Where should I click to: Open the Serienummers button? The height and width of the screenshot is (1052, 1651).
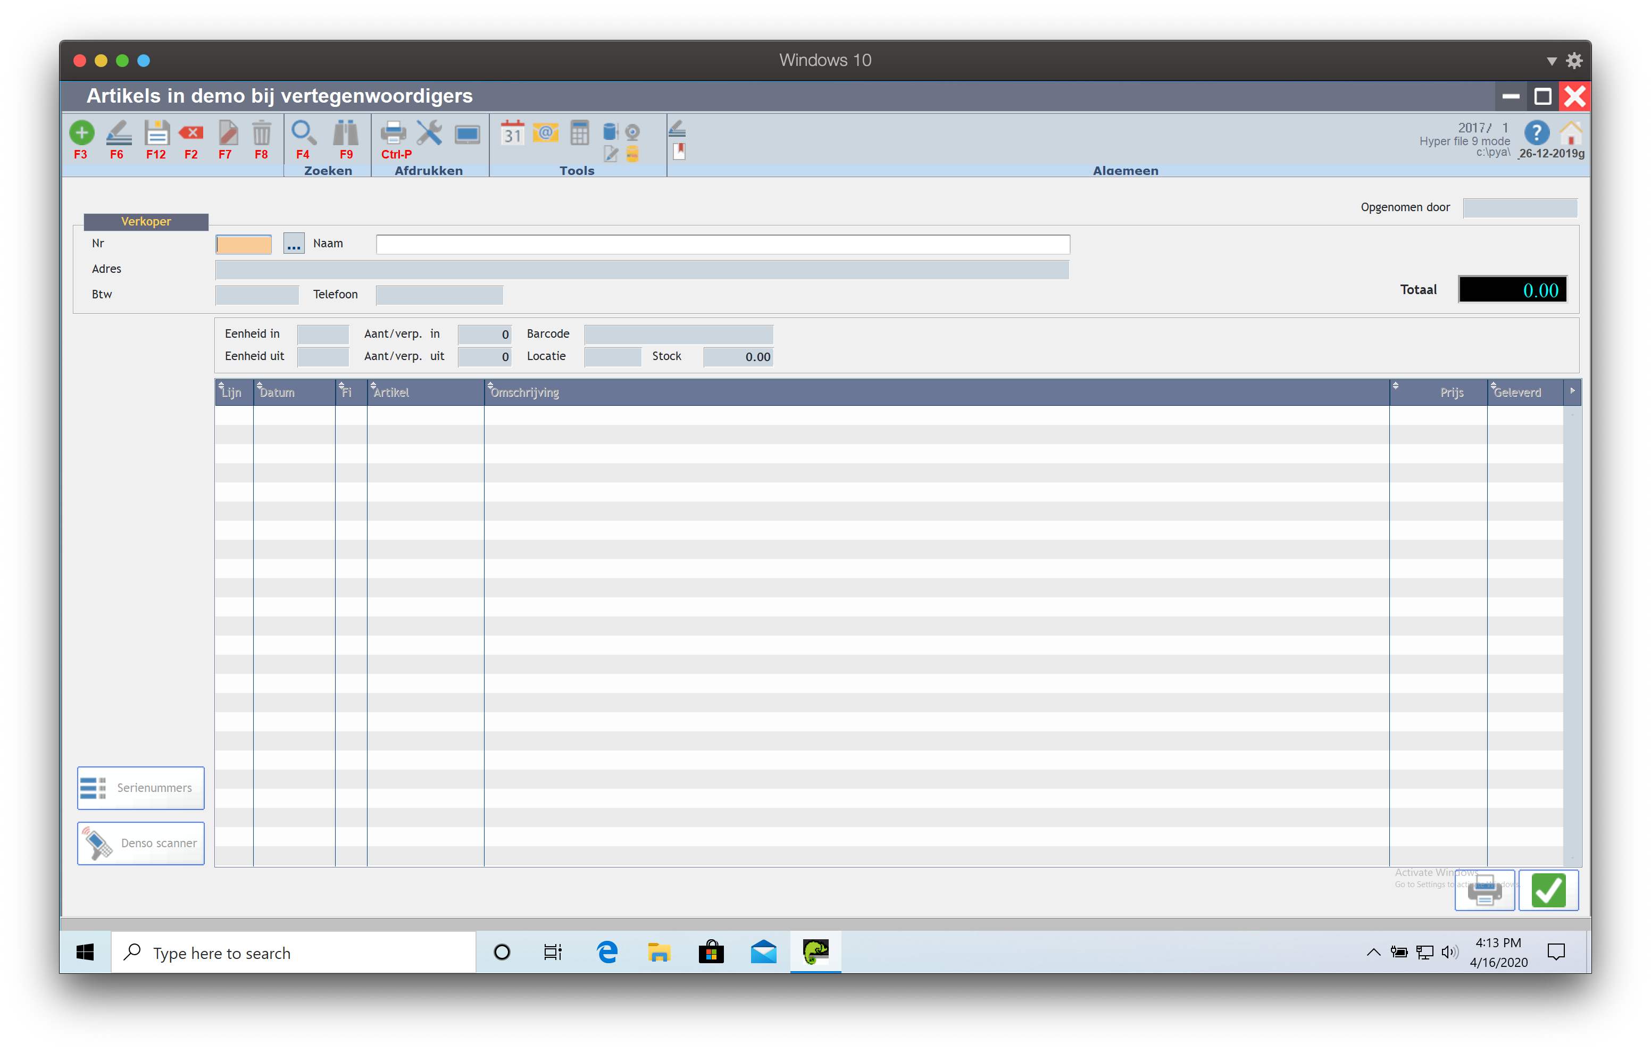140,787
